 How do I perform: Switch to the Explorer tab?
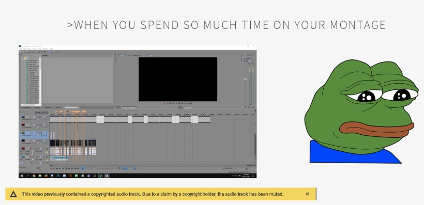37,107
